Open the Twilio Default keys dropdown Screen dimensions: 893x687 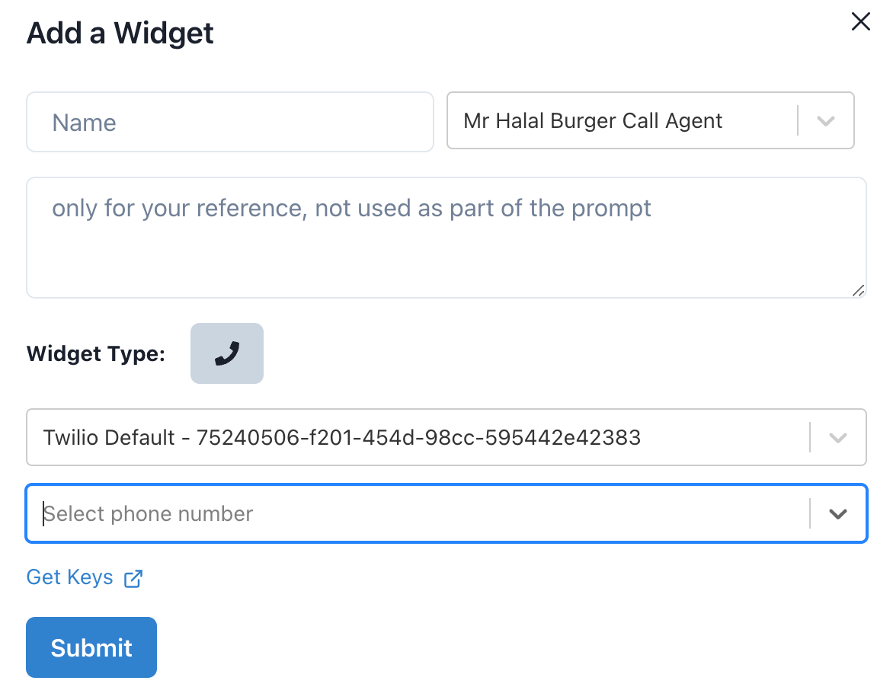tap(415, 437)
